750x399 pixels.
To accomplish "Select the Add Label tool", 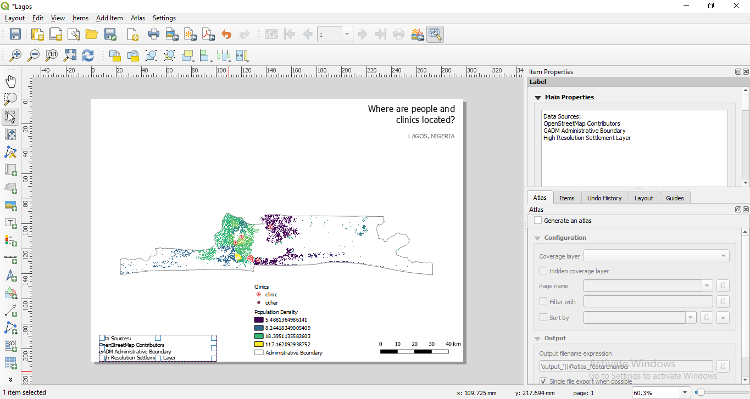I will point(10,223).
